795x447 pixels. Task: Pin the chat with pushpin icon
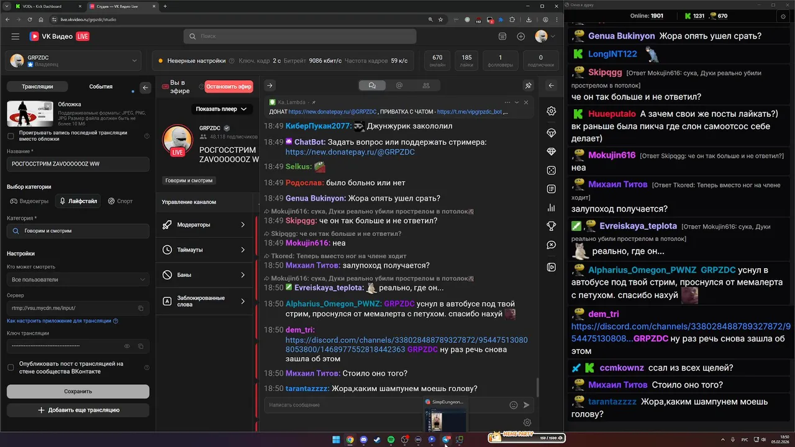(x=529, y=86)
